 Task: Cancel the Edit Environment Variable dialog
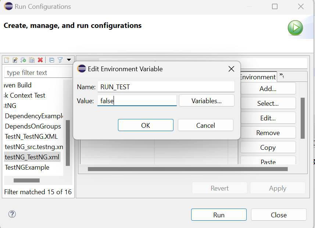[205, 125]
